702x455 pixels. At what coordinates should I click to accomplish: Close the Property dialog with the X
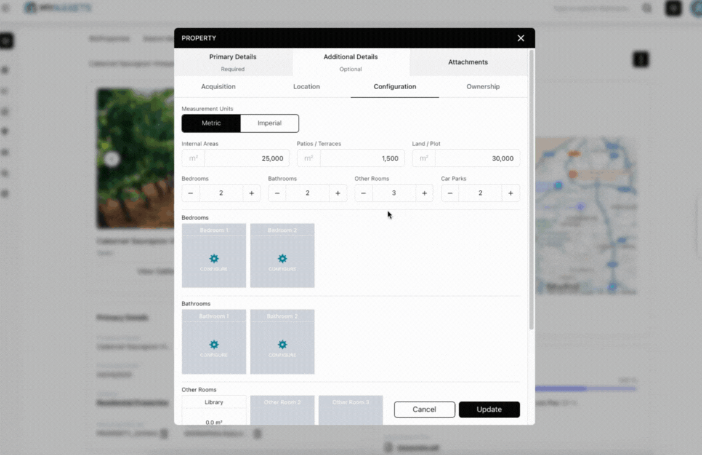pyautogui.click(x=520, y=38)
